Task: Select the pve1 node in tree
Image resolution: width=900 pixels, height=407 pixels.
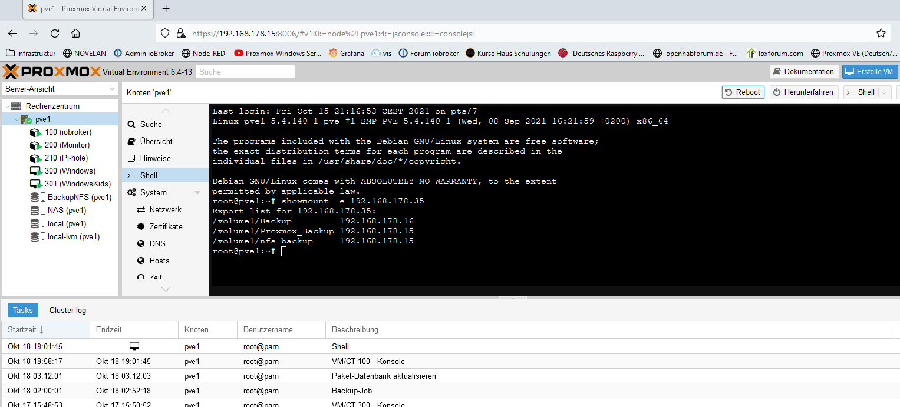Action: tap(60, 119)
